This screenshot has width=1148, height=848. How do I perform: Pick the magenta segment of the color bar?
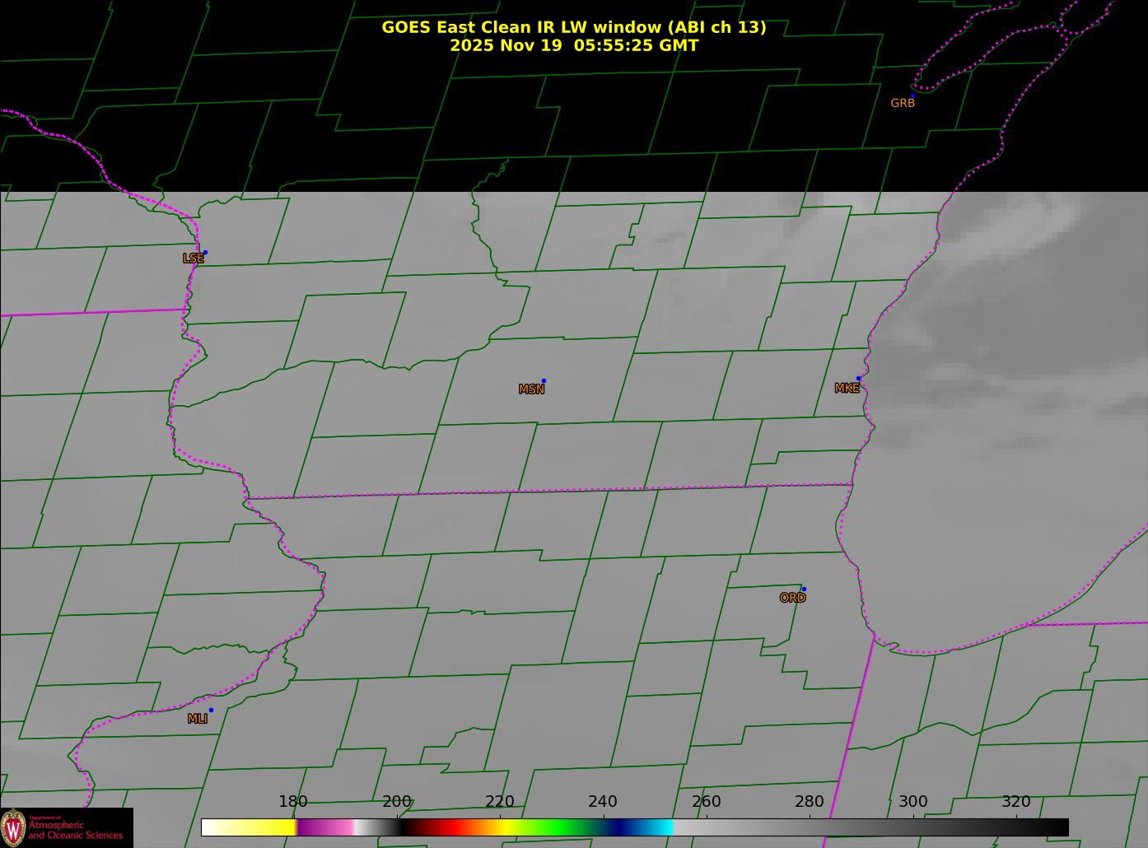pyautogui.click(x=325, y=827)
